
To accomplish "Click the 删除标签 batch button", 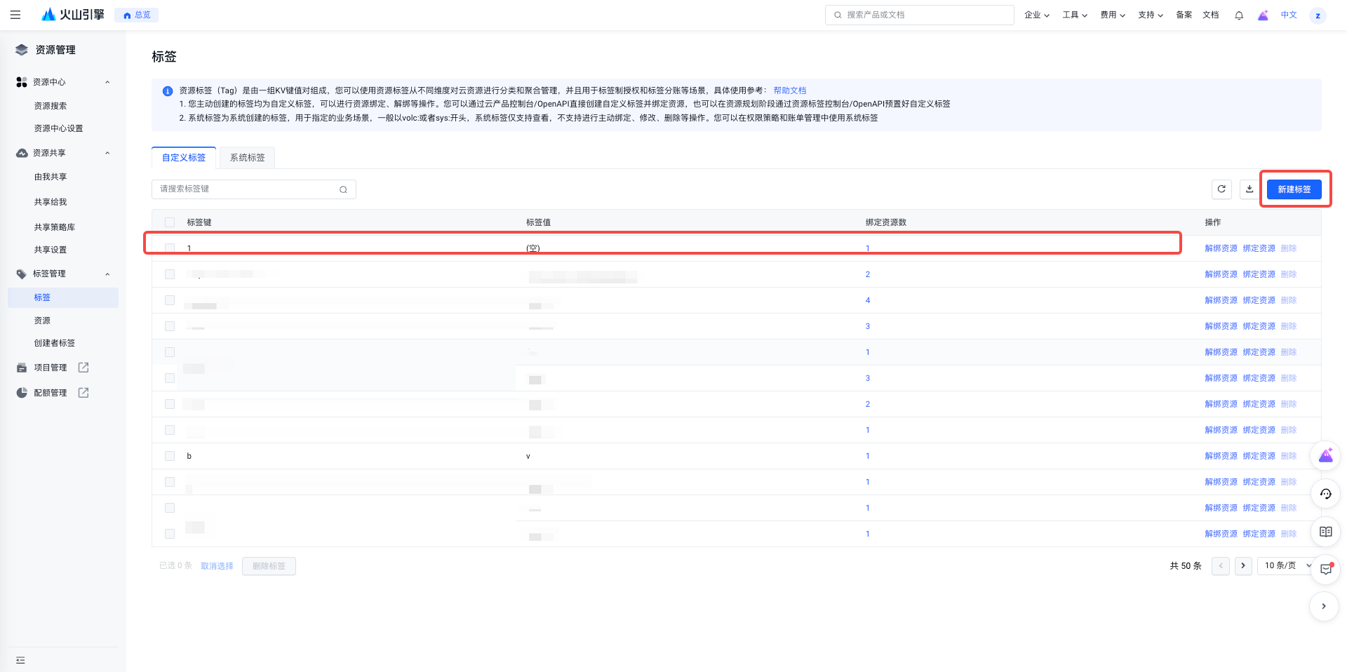I will click(x=269, y=566).
